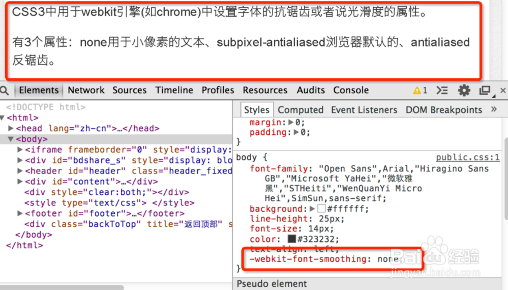Open the Sources panel tab
Viewport: 508px width, 290px height.
[x=129, y=90]
